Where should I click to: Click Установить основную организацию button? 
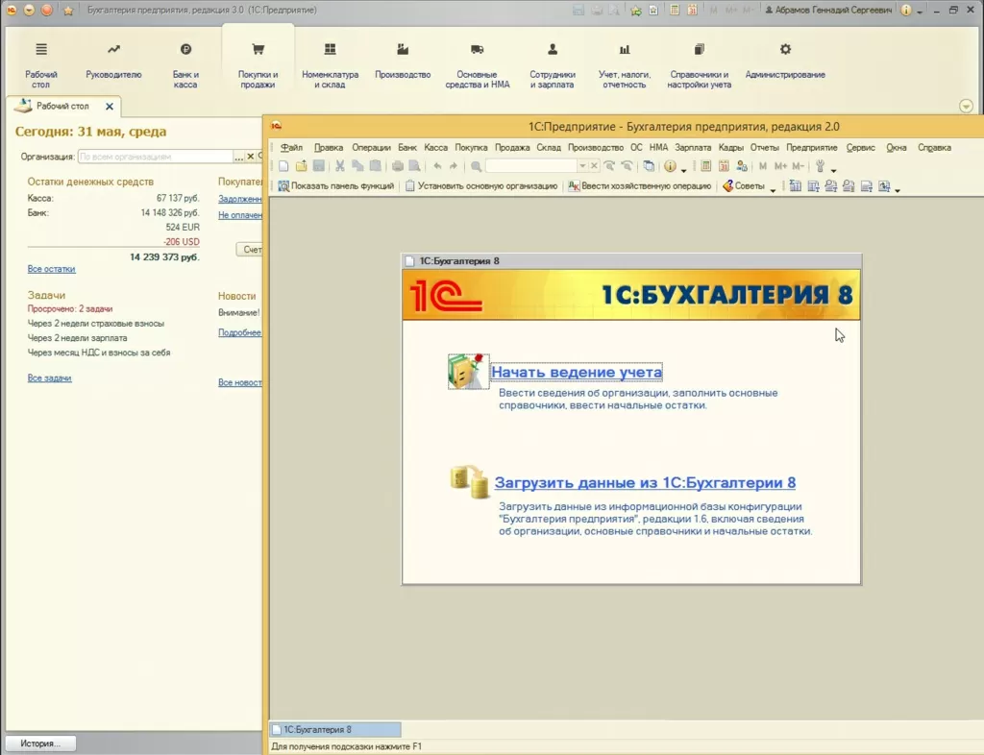click(x=482, y=185)
